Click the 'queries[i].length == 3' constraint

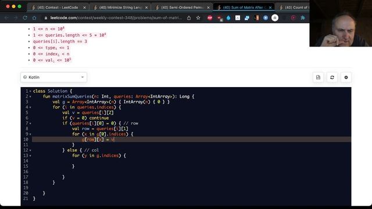(x=60, y=41)
